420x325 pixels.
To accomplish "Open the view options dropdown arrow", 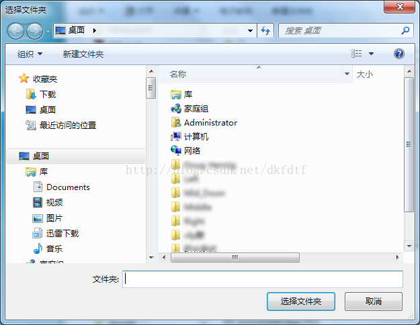I will 371,54.
